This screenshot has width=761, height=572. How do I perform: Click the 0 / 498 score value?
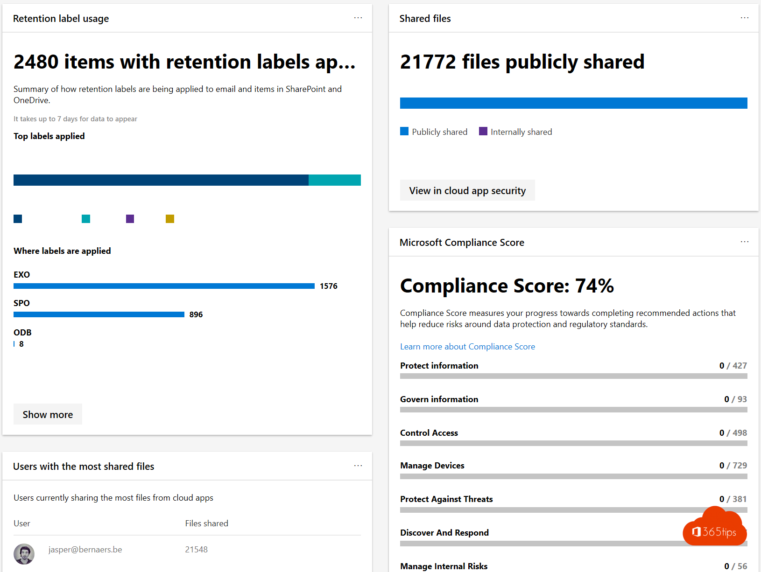click(x=733, y=433)
